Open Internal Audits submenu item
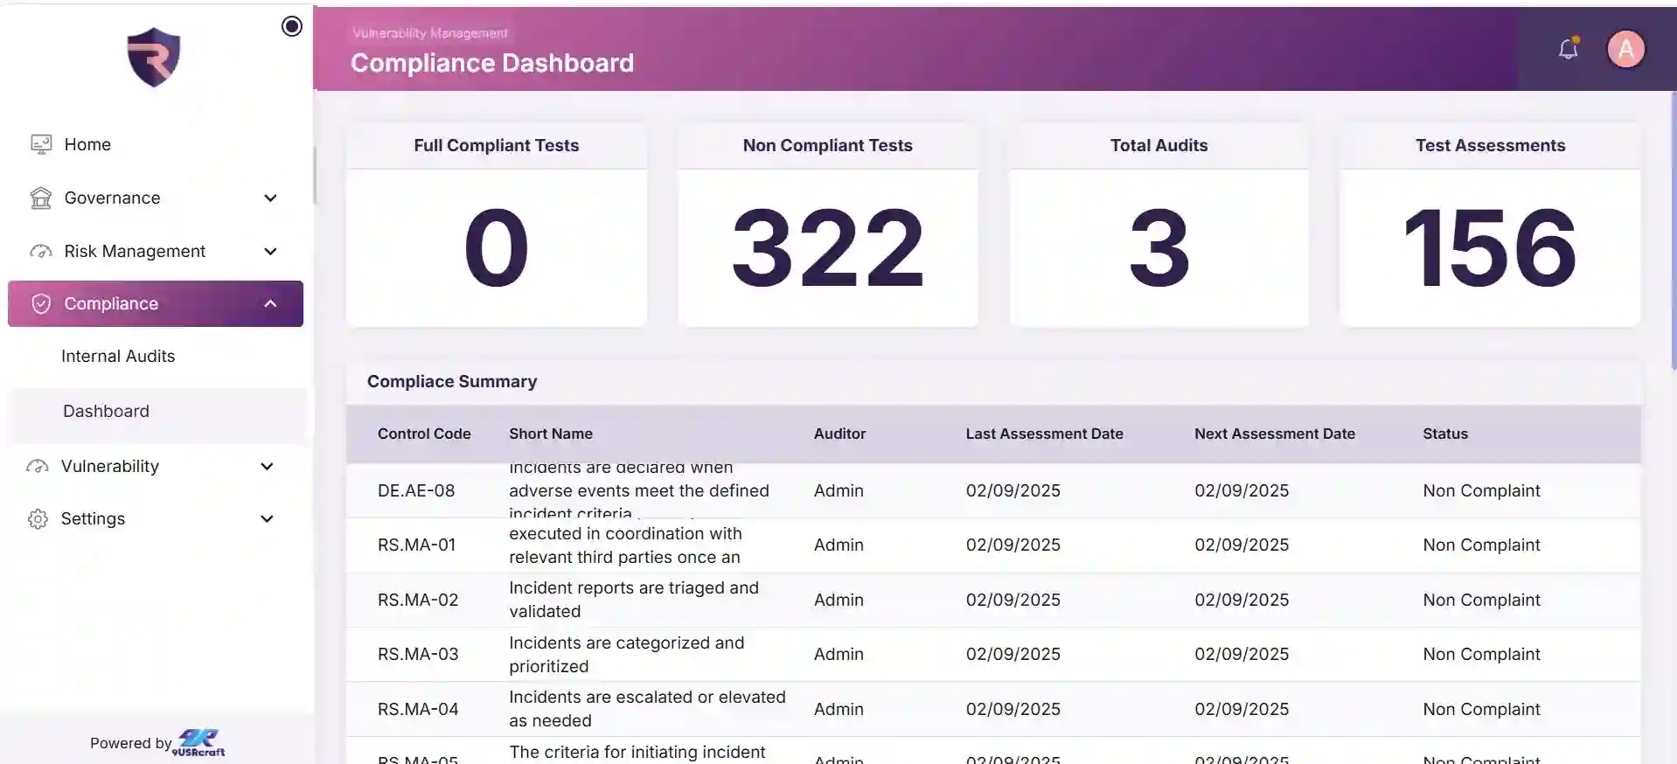 tap(118, 357)
